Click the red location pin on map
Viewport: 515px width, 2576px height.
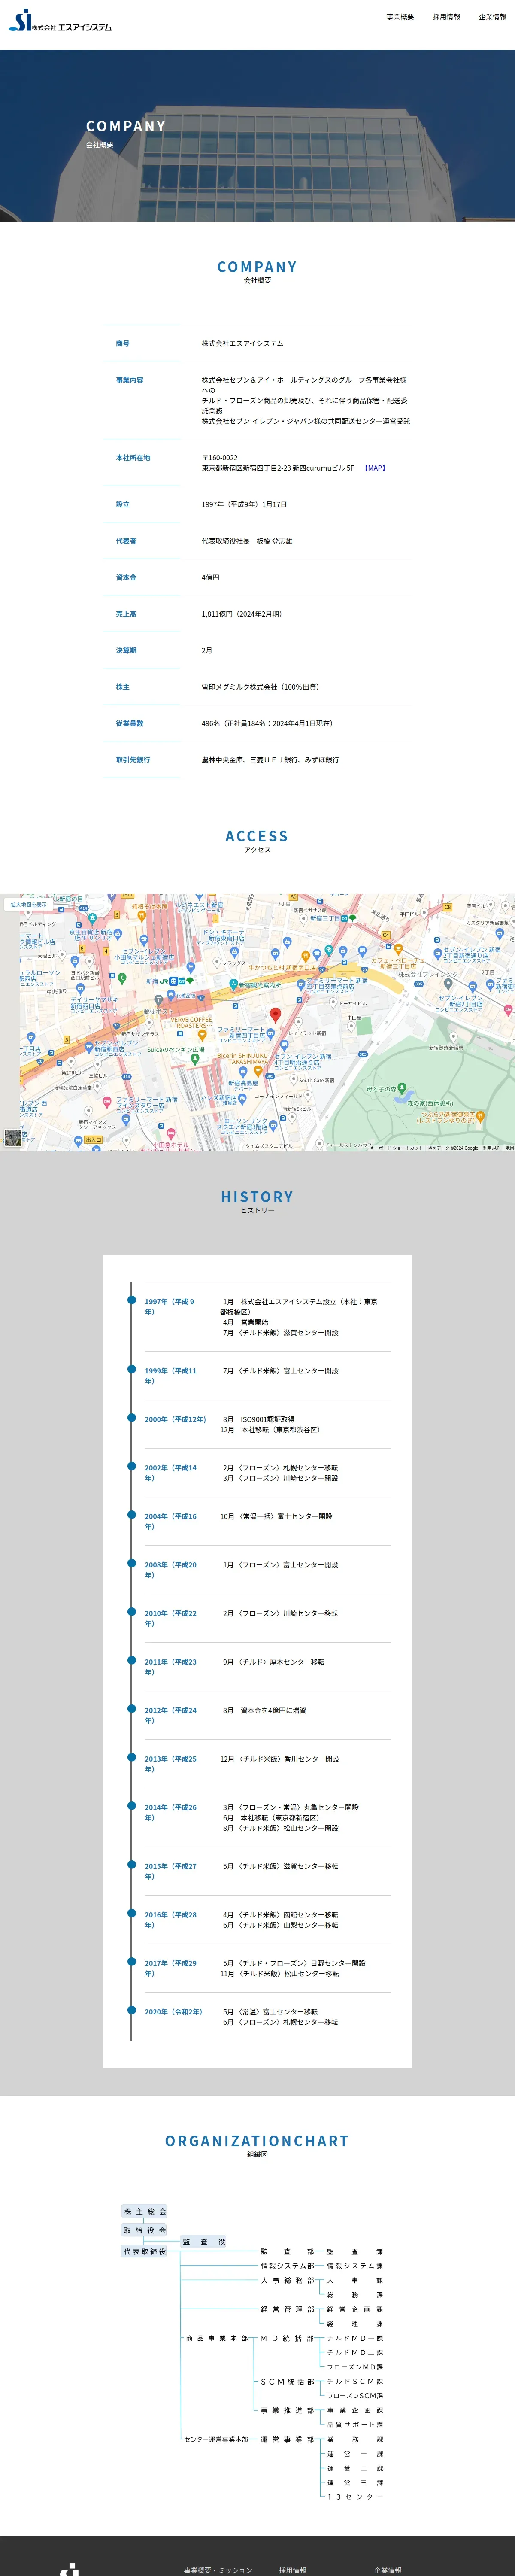276,1015
